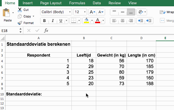Cut selection with the scissors icon
Viewport: 174px width, 110px height.
pyautogui.click(x=20, y=10)
